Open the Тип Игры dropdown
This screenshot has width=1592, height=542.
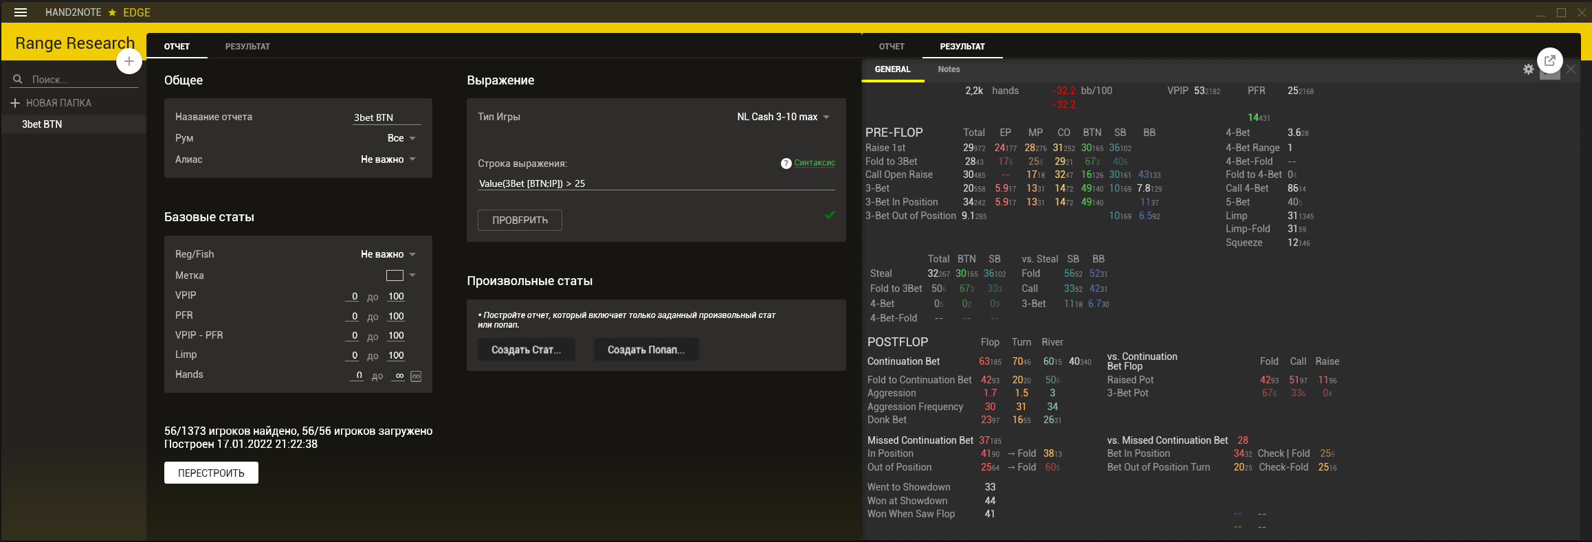pos(826,117)
